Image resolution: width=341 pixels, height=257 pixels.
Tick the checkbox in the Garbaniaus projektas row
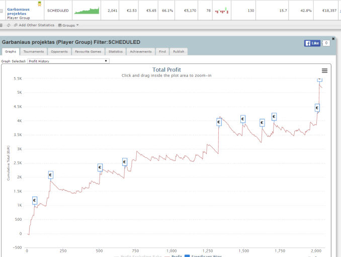3,11
